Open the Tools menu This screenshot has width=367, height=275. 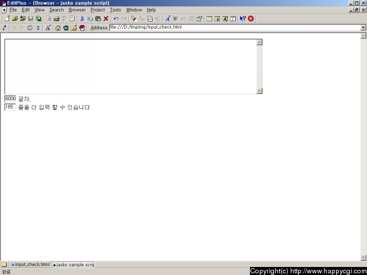[115, 10]
